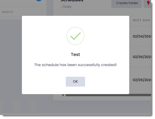Click the horizontal scrollbar under the schedules
The image size is (155, 119).
click(x=108, y=95)
